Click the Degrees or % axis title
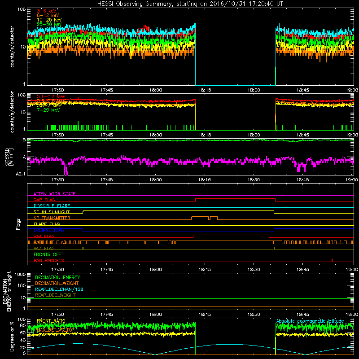Screen dimensions: 359x359 pyautogui.click(x=12, y=336)
